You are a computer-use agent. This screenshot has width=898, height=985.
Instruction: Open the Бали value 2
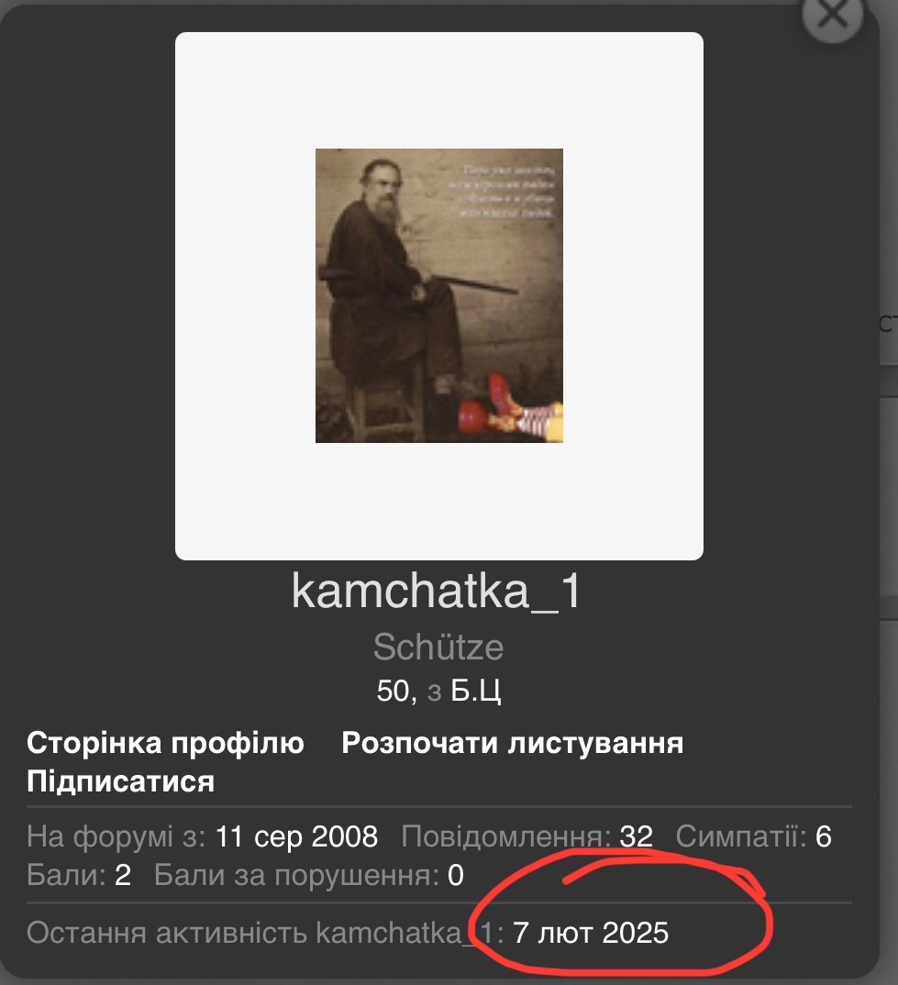click(123, 876)
